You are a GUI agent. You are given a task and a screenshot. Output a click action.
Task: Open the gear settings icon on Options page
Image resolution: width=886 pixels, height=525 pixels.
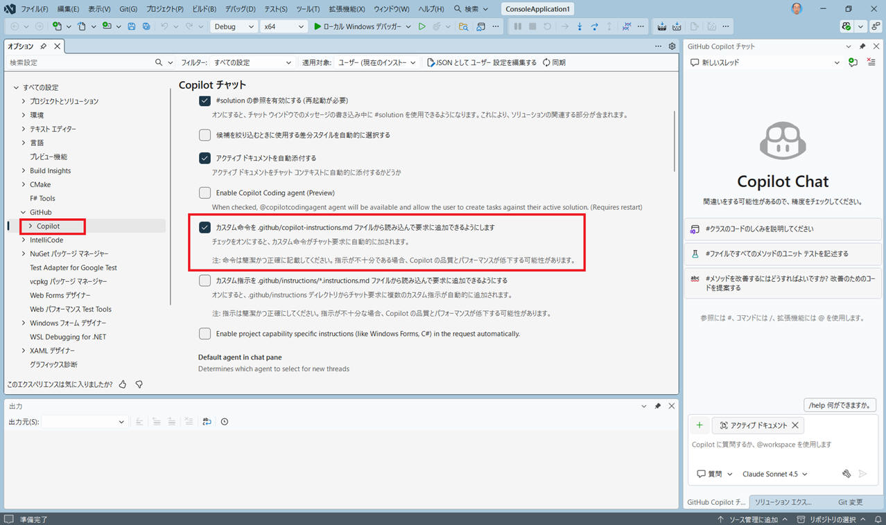tap(670, 46)
